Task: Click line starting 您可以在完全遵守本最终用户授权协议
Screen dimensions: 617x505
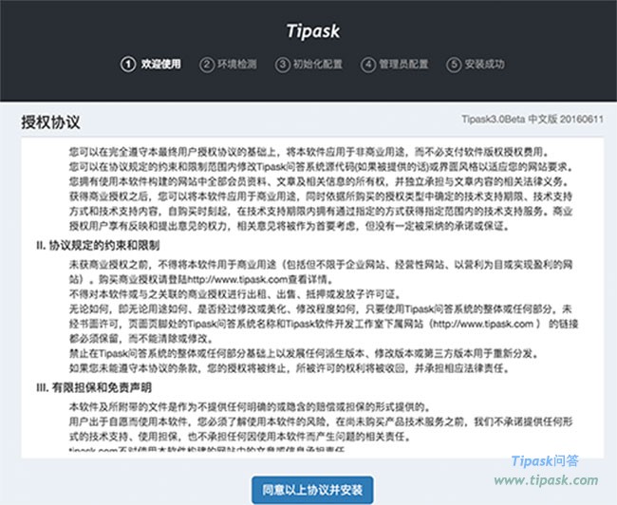Action: point(308,152)
